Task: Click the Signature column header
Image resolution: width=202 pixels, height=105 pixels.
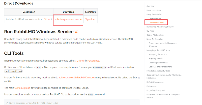Action: (x=91, y=12)
